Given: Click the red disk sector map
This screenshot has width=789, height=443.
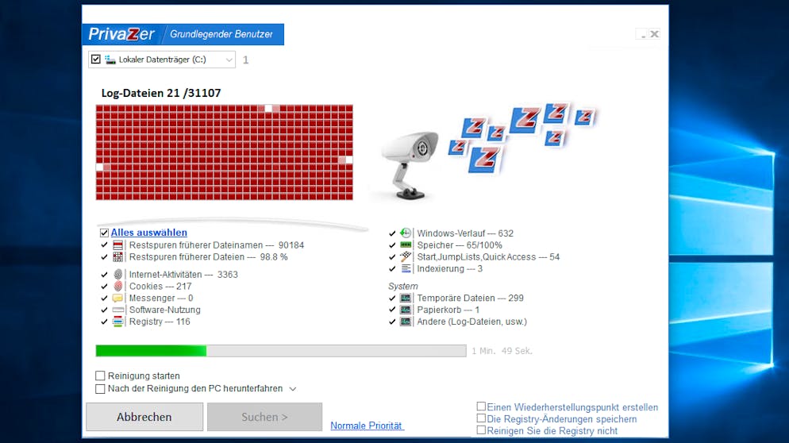Looking at the screenshot, I should [x=225, y=152].
